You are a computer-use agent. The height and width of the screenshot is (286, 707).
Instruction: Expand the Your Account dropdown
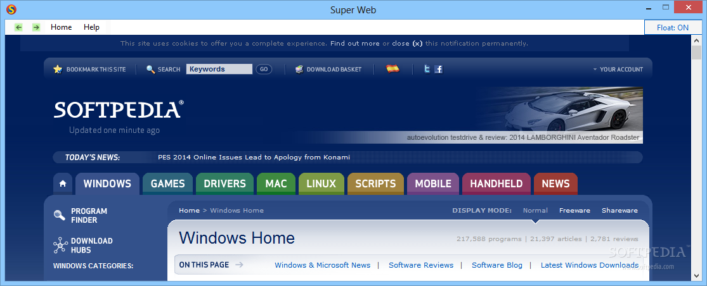[x=618, y=69]
